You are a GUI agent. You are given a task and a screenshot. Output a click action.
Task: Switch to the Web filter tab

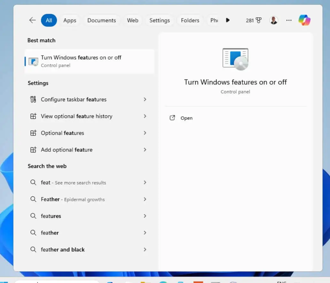tap(133, 20)
